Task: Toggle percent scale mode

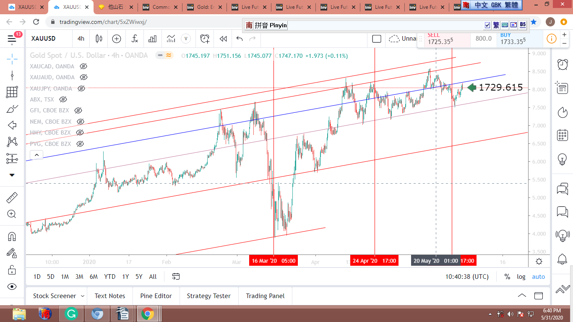Action: pyautogui.click(x=507, y=277)
